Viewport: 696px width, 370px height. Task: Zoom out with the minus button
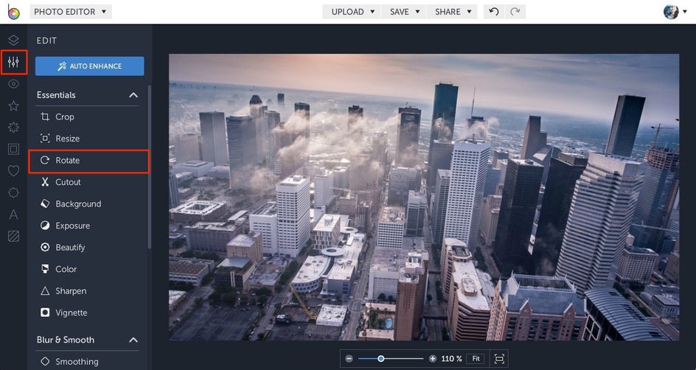349,359
